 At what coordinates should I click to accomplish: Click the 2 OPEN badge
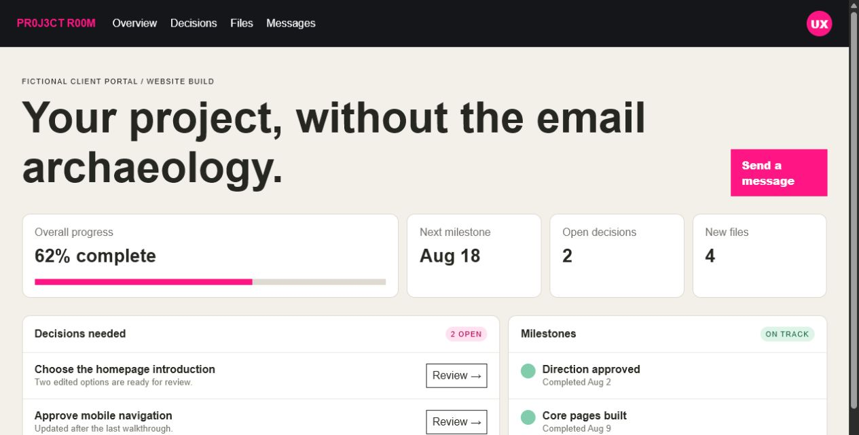(x=467, y=334)
